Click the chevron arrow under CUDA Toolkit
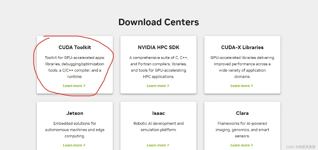The height and width of the screenshot is (150, 318). 84,86
